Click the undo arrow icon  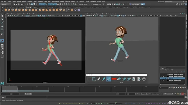point(21,4)
